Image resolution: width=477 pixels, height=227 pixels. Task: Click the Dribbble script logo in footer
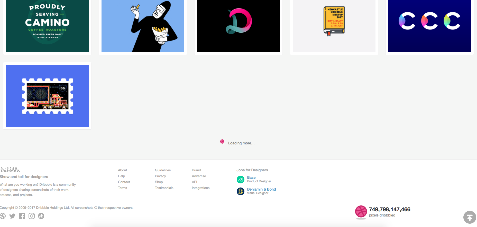[10, 170]
